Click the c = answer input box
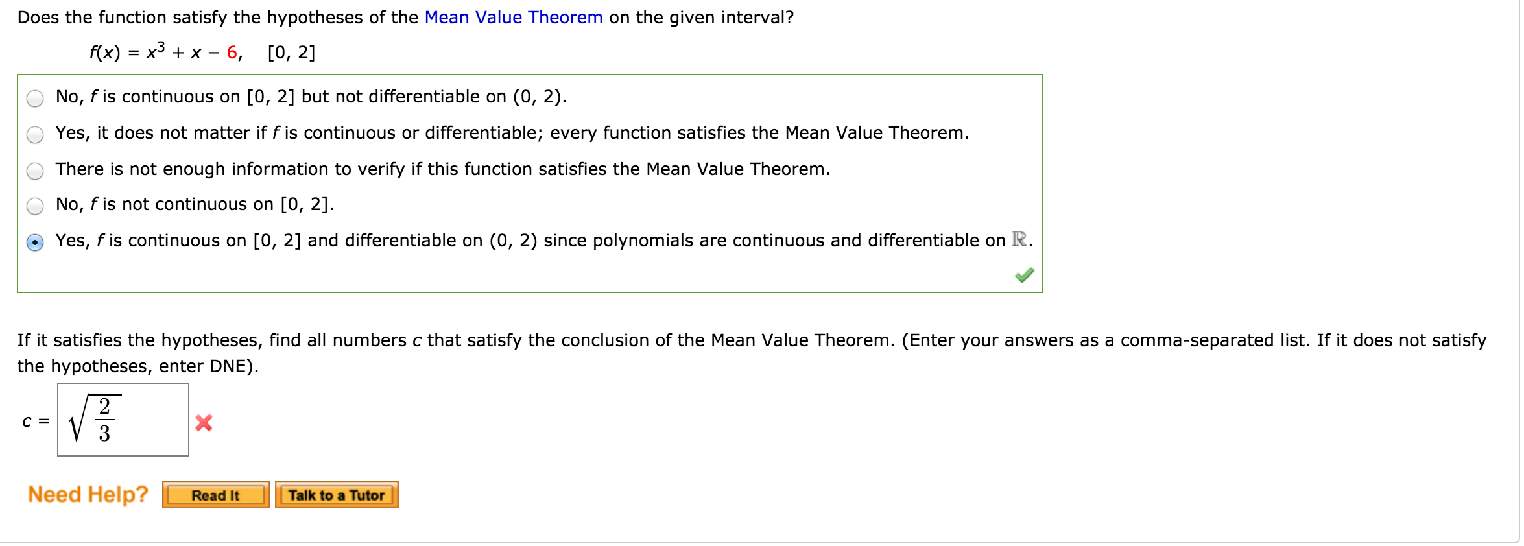Viewport: 1524px width, 546px height. pyautogui.click(x=123, y=420)
